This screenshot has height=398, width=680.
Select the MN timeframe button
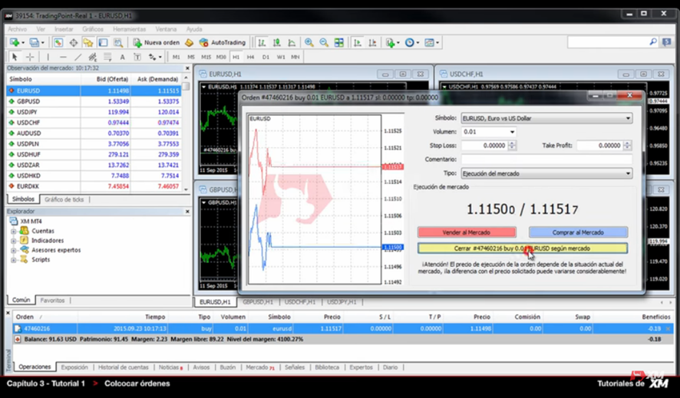295,57
